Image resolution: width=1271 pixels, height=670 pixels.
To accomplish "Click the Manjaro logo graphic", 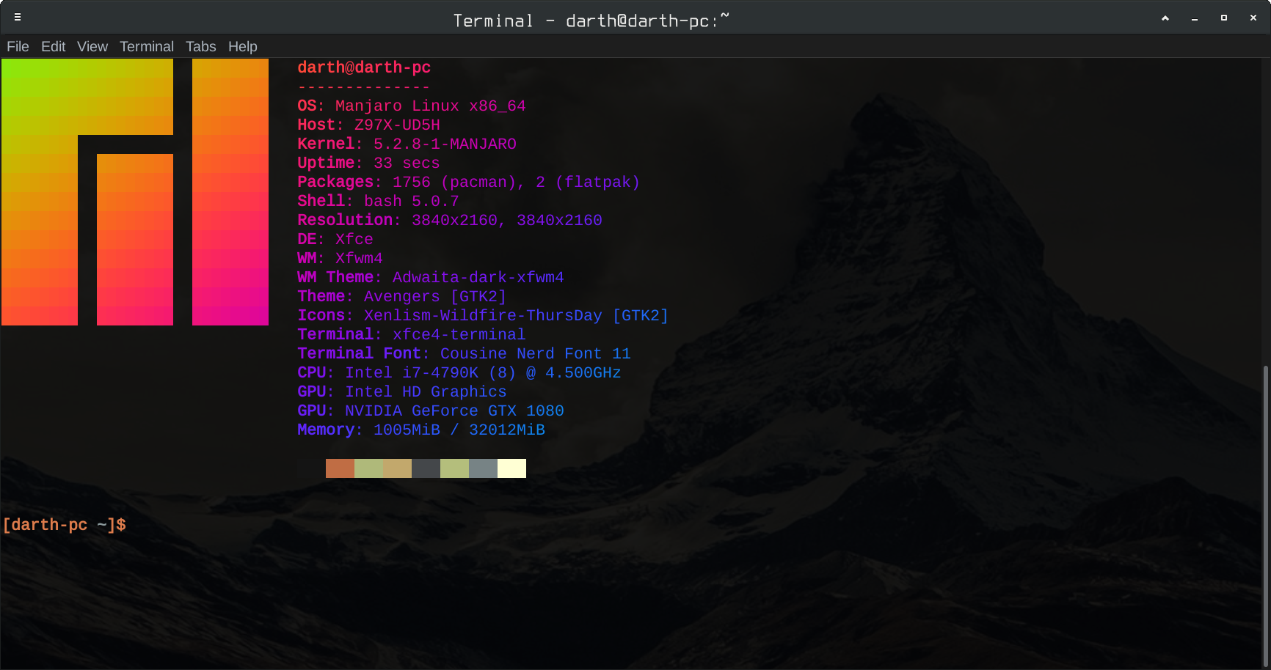I will (135, 192).
